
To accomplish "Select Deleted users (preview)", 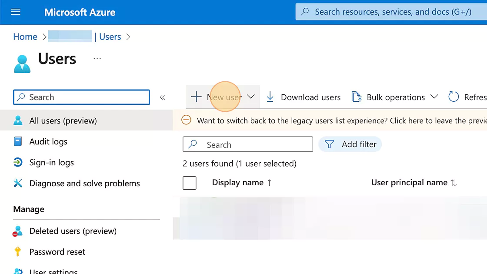I will [73, 231].
